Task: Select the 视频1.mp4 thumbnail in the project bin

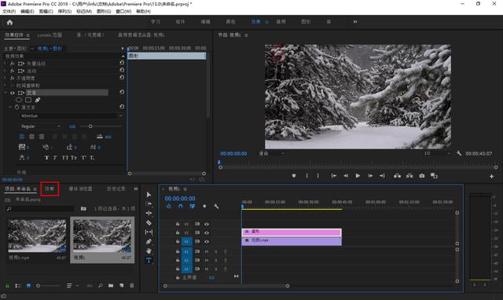Action: pos(37,236)
